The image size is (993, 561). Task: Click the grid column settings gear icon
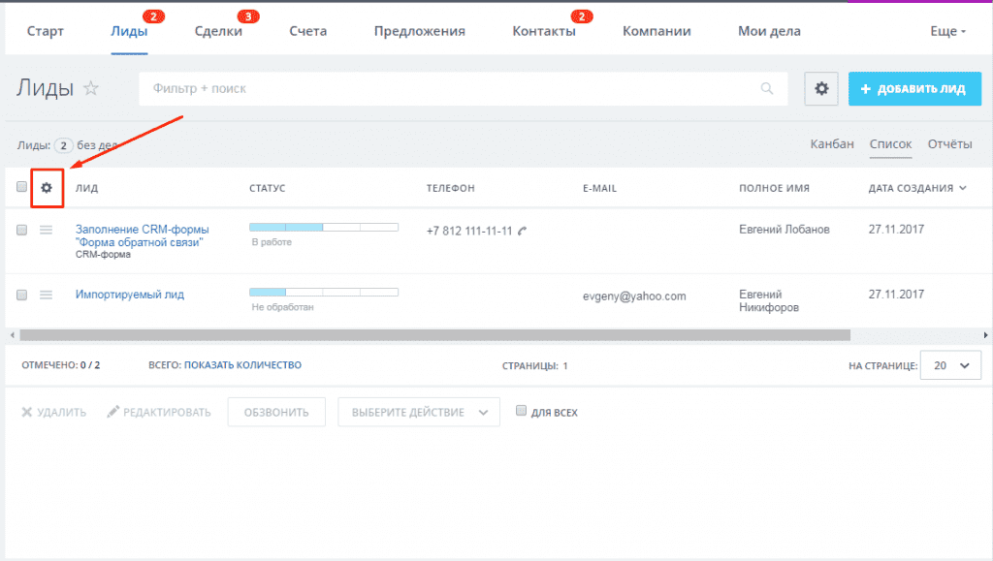click(x=46, y=187)
